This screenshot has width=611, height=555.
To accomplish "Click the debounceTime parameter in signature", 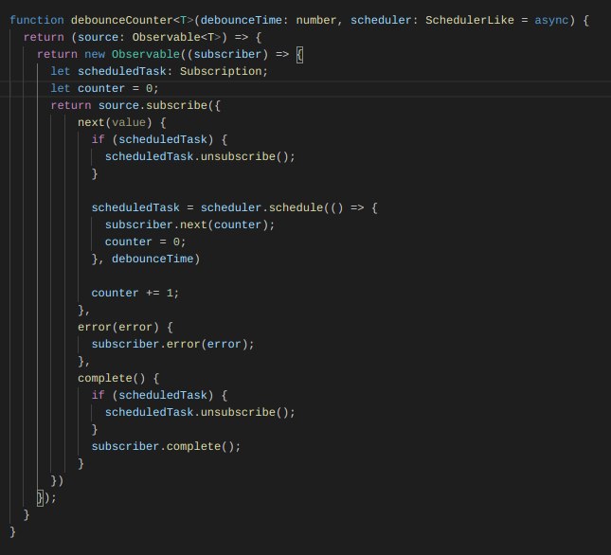I will (x=242, y=20).
